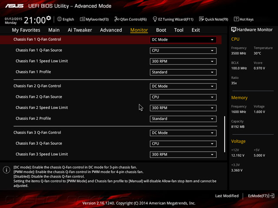The height and width of the screenshot is (208, 278).
Task: Click the 21:00 clock display
Action: click(35, 20)
